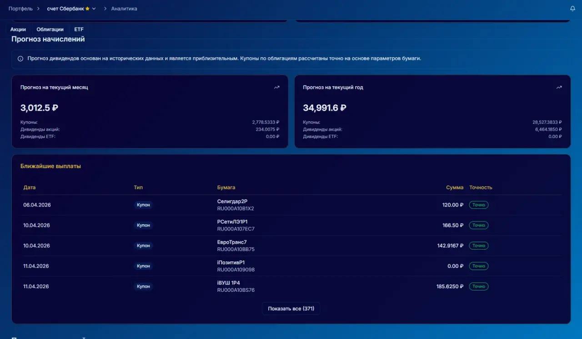This screenshot has width=582, height=339.
Task: Click the info icon in forecast notice
Action: 20,59
